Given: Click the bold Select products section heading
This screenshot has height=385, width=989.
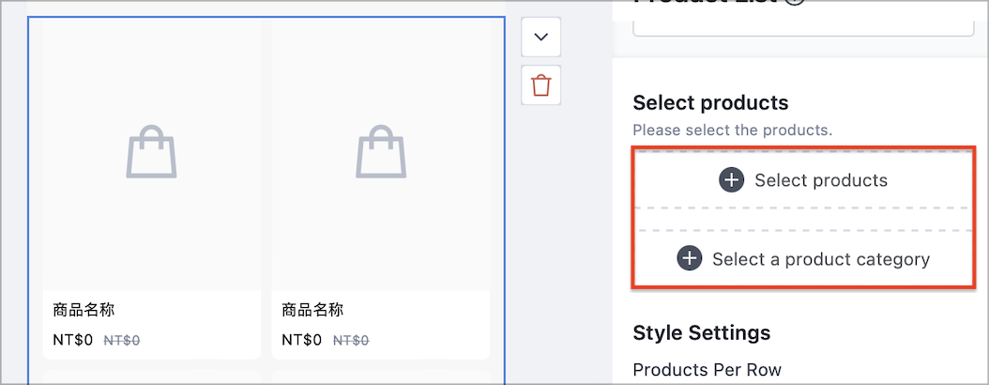Looking at the screenshot, I should tap(711, 103).
